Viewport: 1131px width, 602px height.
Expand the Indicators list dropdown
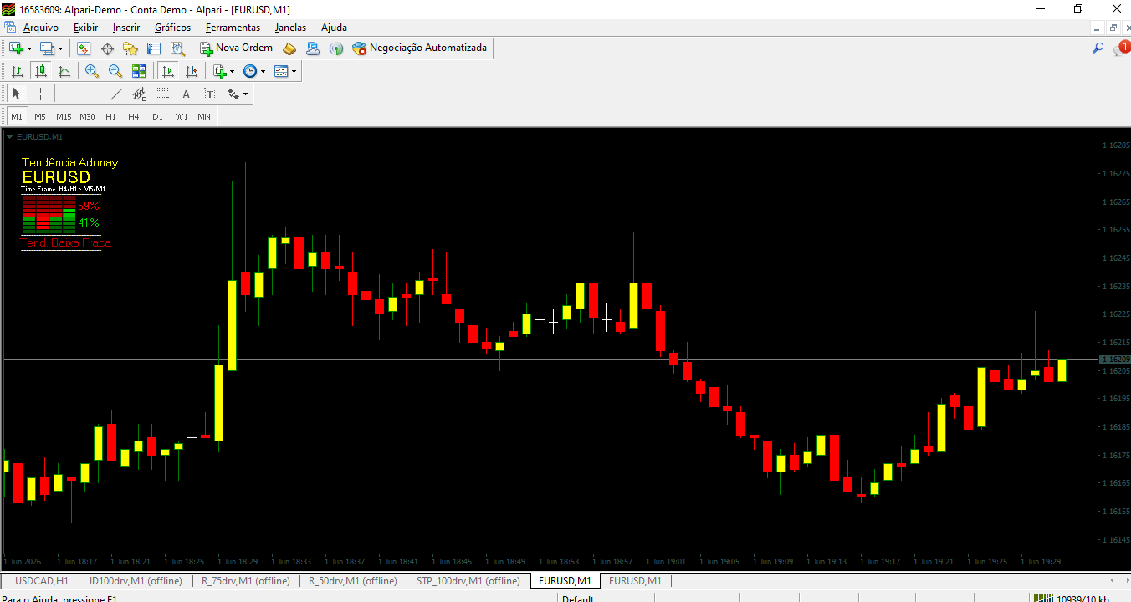click(x=232, y=71)
